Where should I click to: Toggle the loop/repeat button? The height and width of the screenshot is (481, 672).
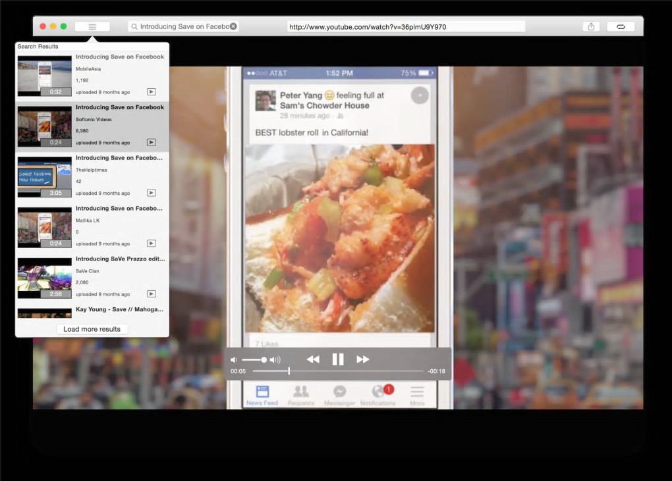pyautogui.click(x=621, y=26)
